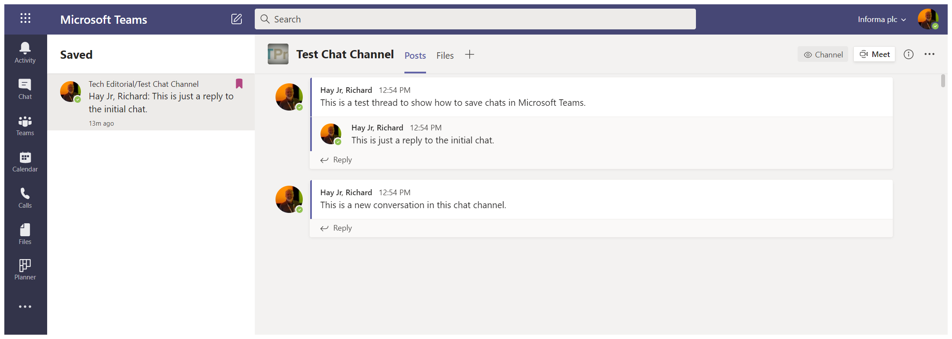Screen dimensions: 952x339
Task: Unsave message using the bookmark icon
Action: tap(239, 84)
